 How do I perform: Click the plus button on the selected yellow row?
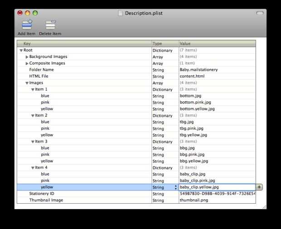pos(259,187)
